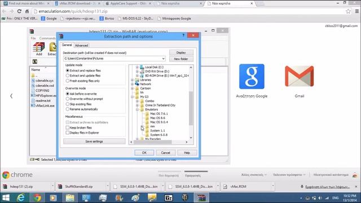Select Skip existing files

[68, 104]
